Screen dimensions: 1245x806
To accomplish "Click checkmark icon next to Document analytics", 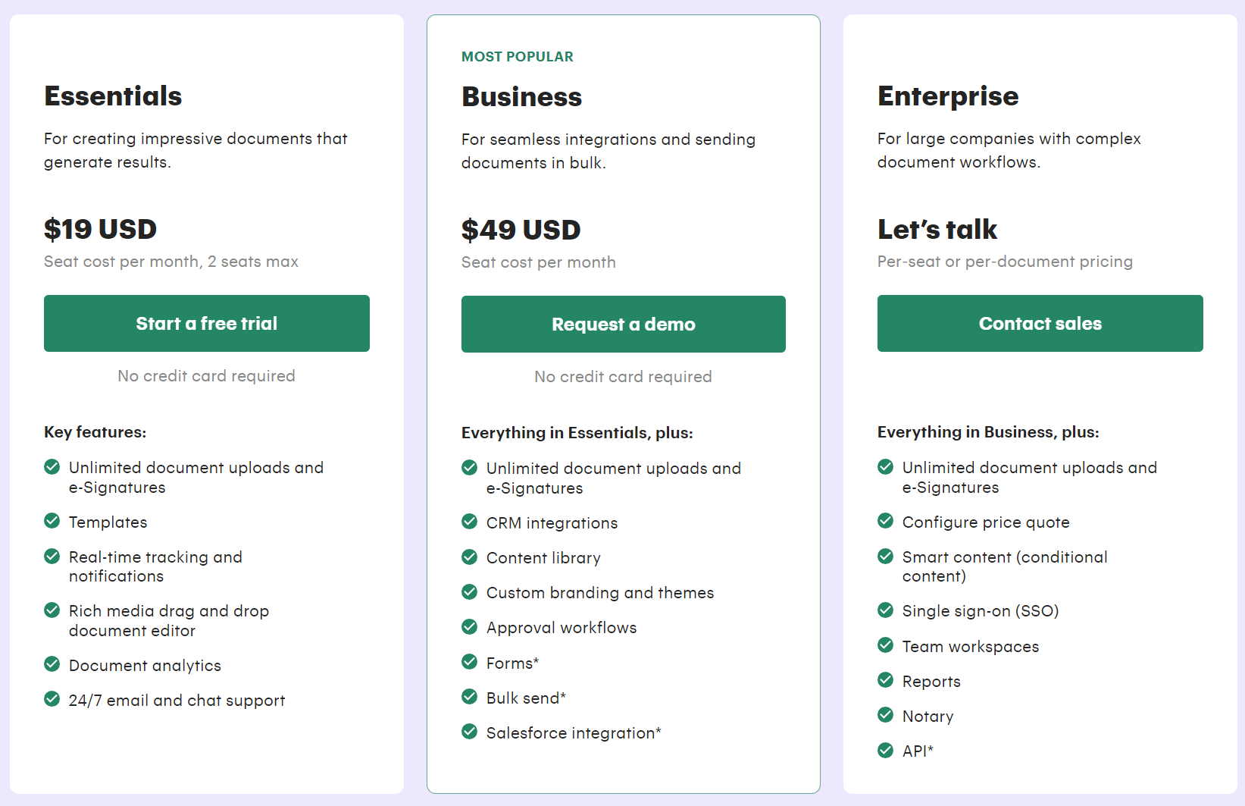I will [x=52, y=664].
